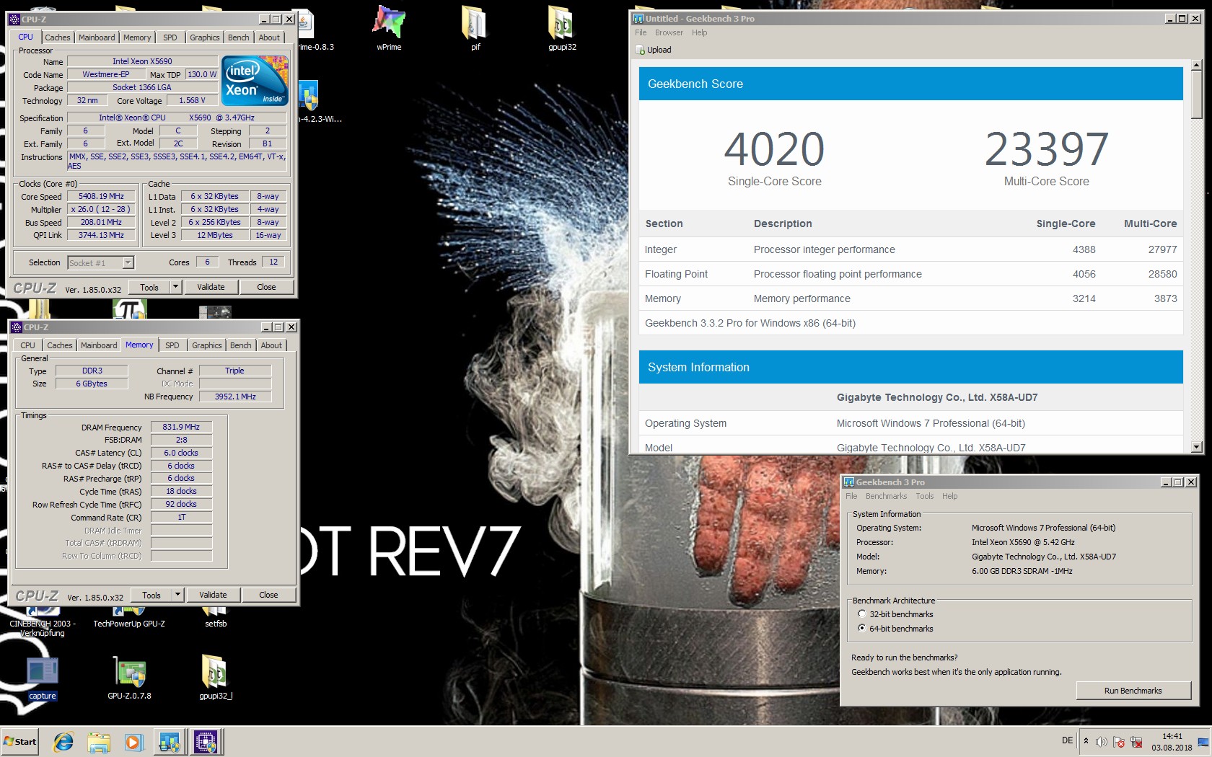Viewport: 1212px width, 757px height.
Task: Open the Socket #1 selection dropdown
Action: (128, 263)
